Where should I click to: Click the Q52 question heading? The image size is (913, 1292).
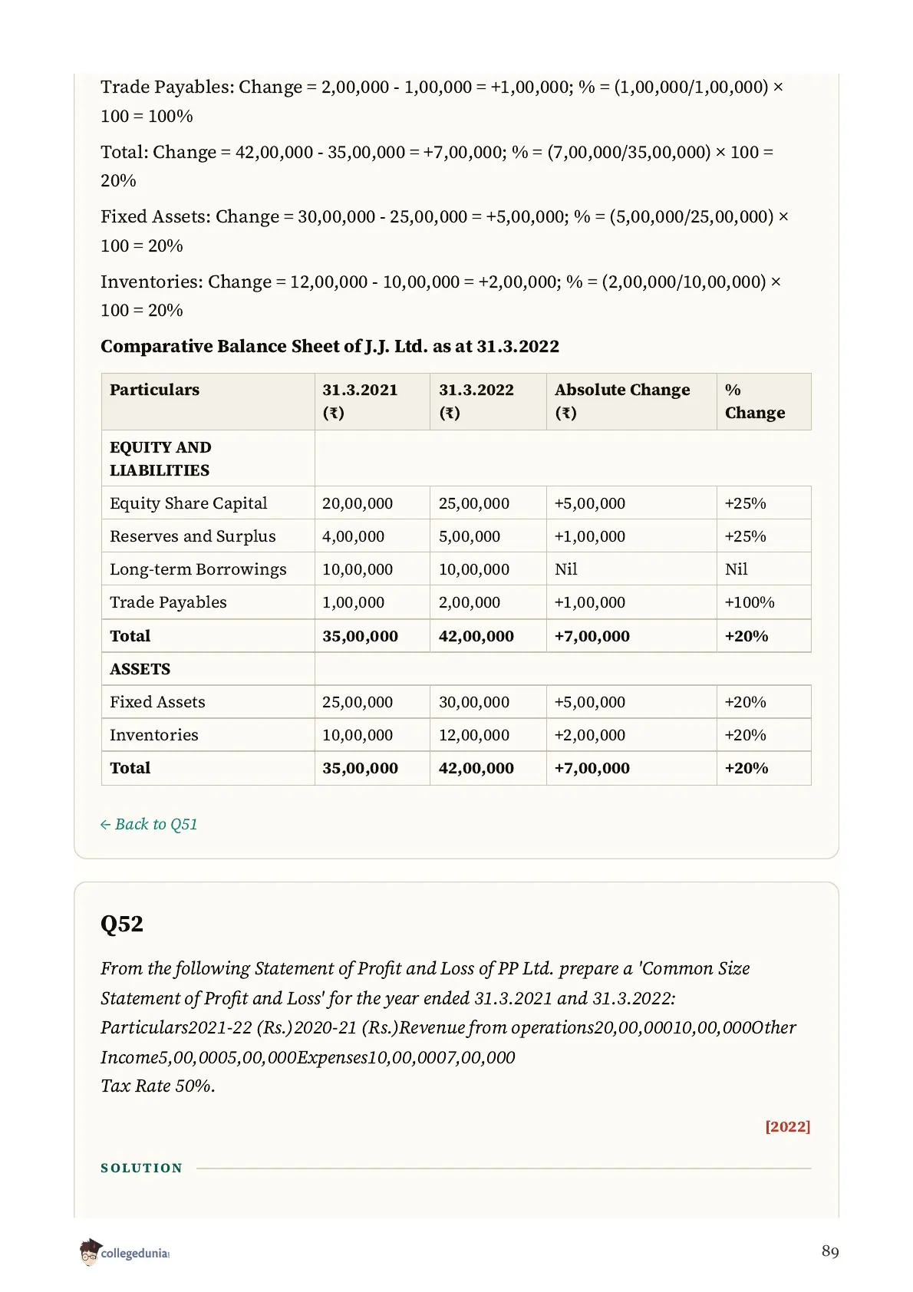122,923
